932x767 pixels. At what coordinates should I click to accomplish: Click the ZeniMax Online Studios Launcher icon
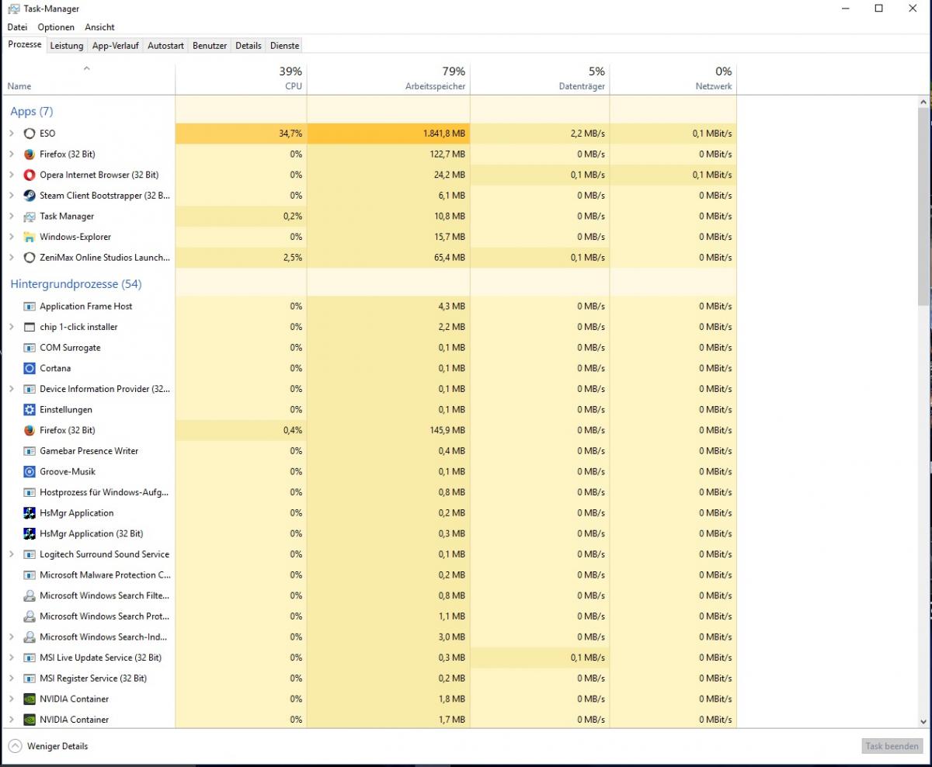[x=30, y=258]
